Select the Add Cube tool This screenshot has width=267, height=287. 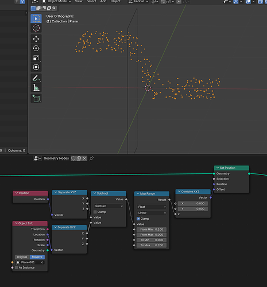pos(36,98)
